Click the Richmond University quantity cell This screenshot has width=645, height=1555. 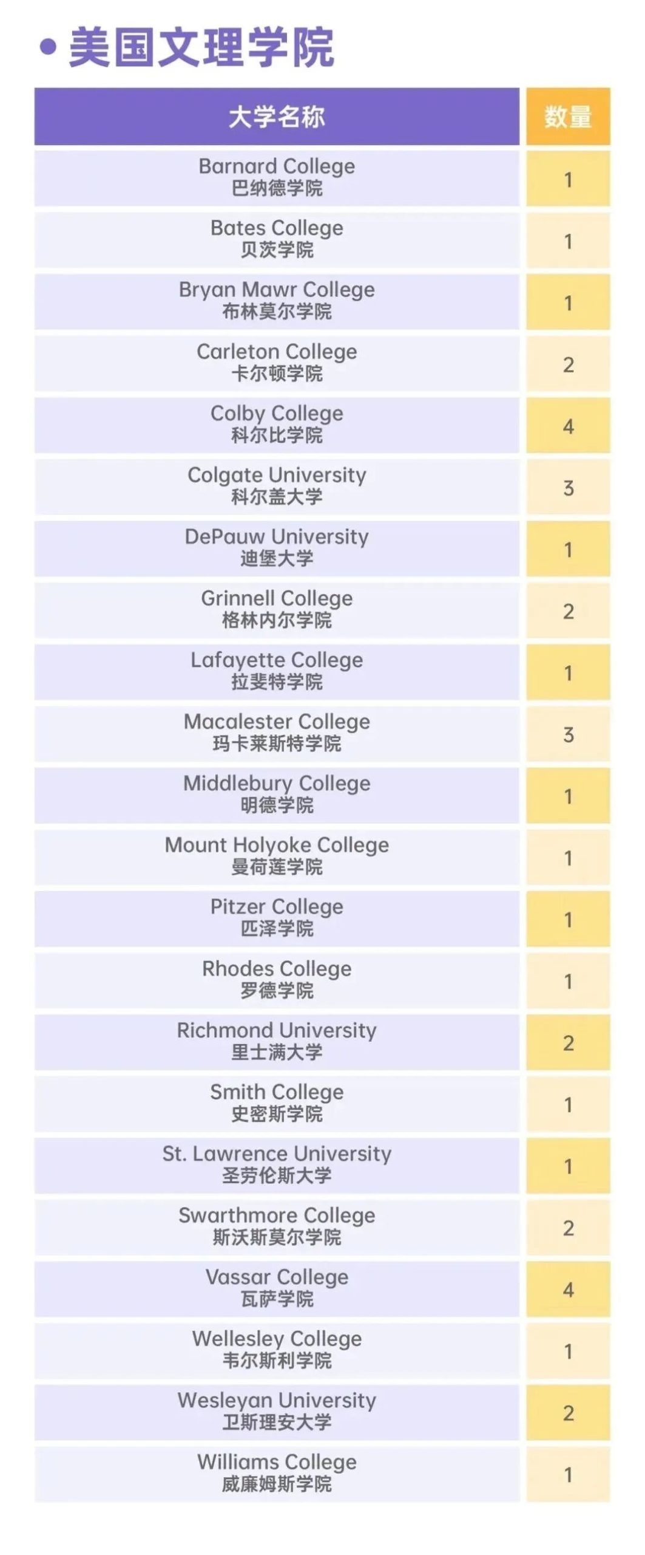567,1043
